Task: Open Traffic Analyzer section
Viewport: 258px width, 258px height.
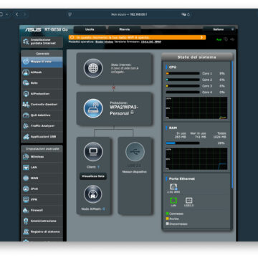Action: tap(42, 126)
